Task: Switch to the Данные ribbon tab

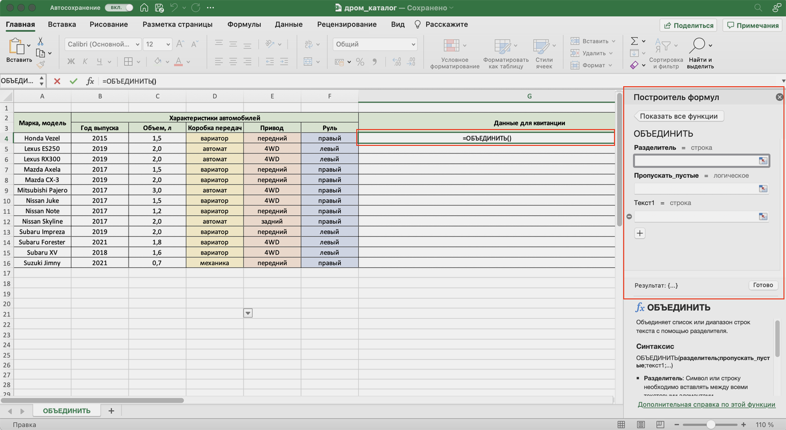Action: tap(288, 24)
